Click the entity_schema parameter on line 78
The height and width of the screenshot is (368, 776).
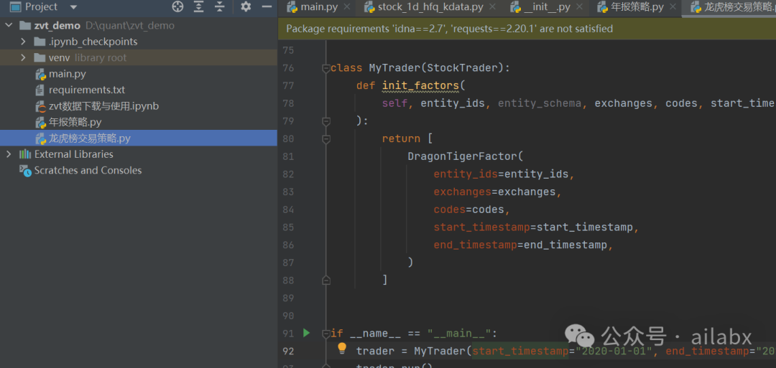pos(540,103)
